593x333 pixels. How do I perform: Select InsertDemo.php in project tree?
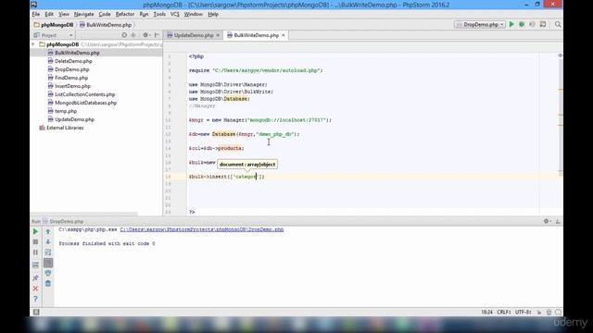pos(72,86)
